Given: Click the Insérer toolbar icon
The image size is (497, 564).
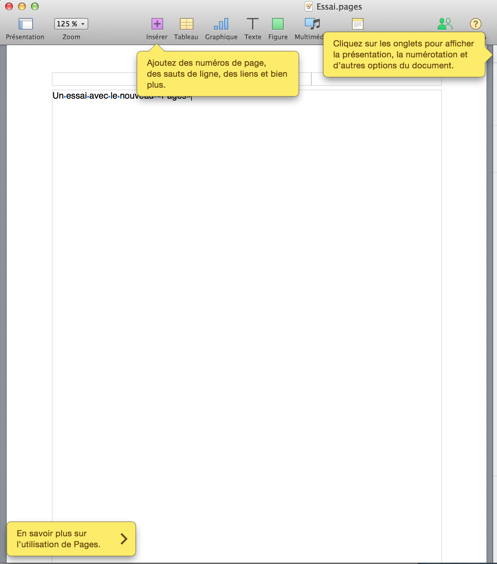Looking at the screenshot, I should click(x=157, y=24).
